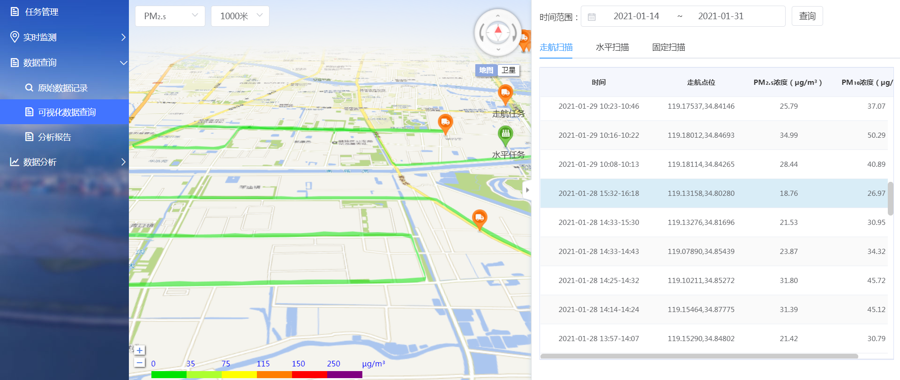Click the green 水平任务 factory marker
900x380 pixels.
pos(505,134)
